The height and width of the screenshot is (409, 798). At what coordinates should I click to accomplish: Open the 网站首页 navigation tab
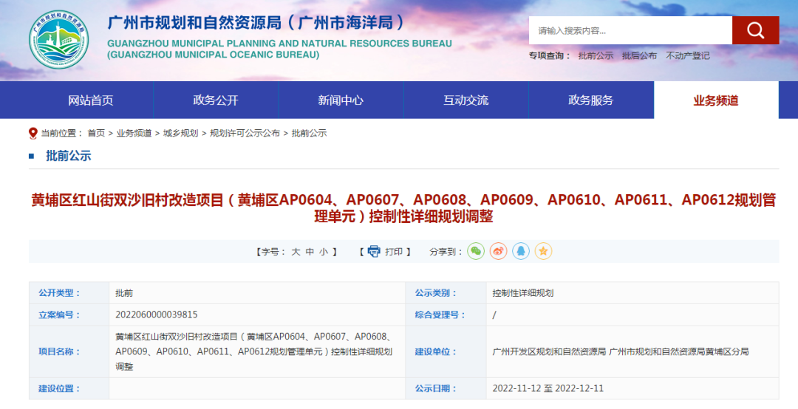point(91,100)
